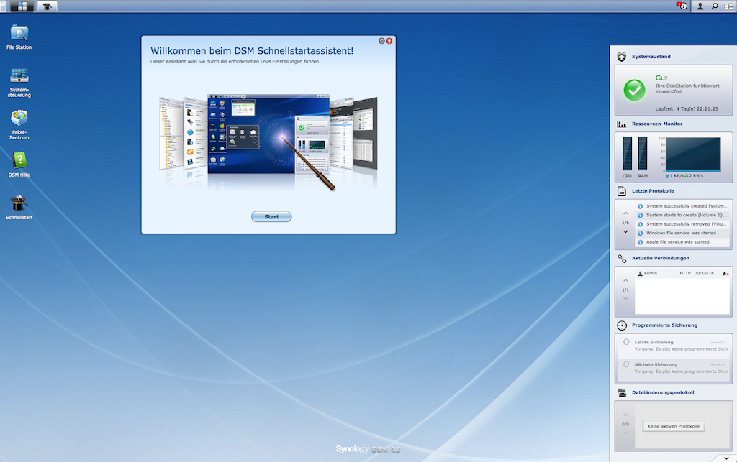Select the admin connection row

[682, 273]
